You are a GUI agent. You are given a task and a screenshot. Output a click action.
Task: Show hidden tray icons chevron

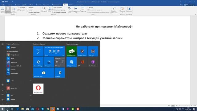[175, 109]
